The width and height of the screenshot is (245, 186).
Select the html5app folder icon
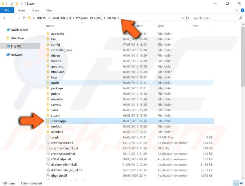coord(48,72)
